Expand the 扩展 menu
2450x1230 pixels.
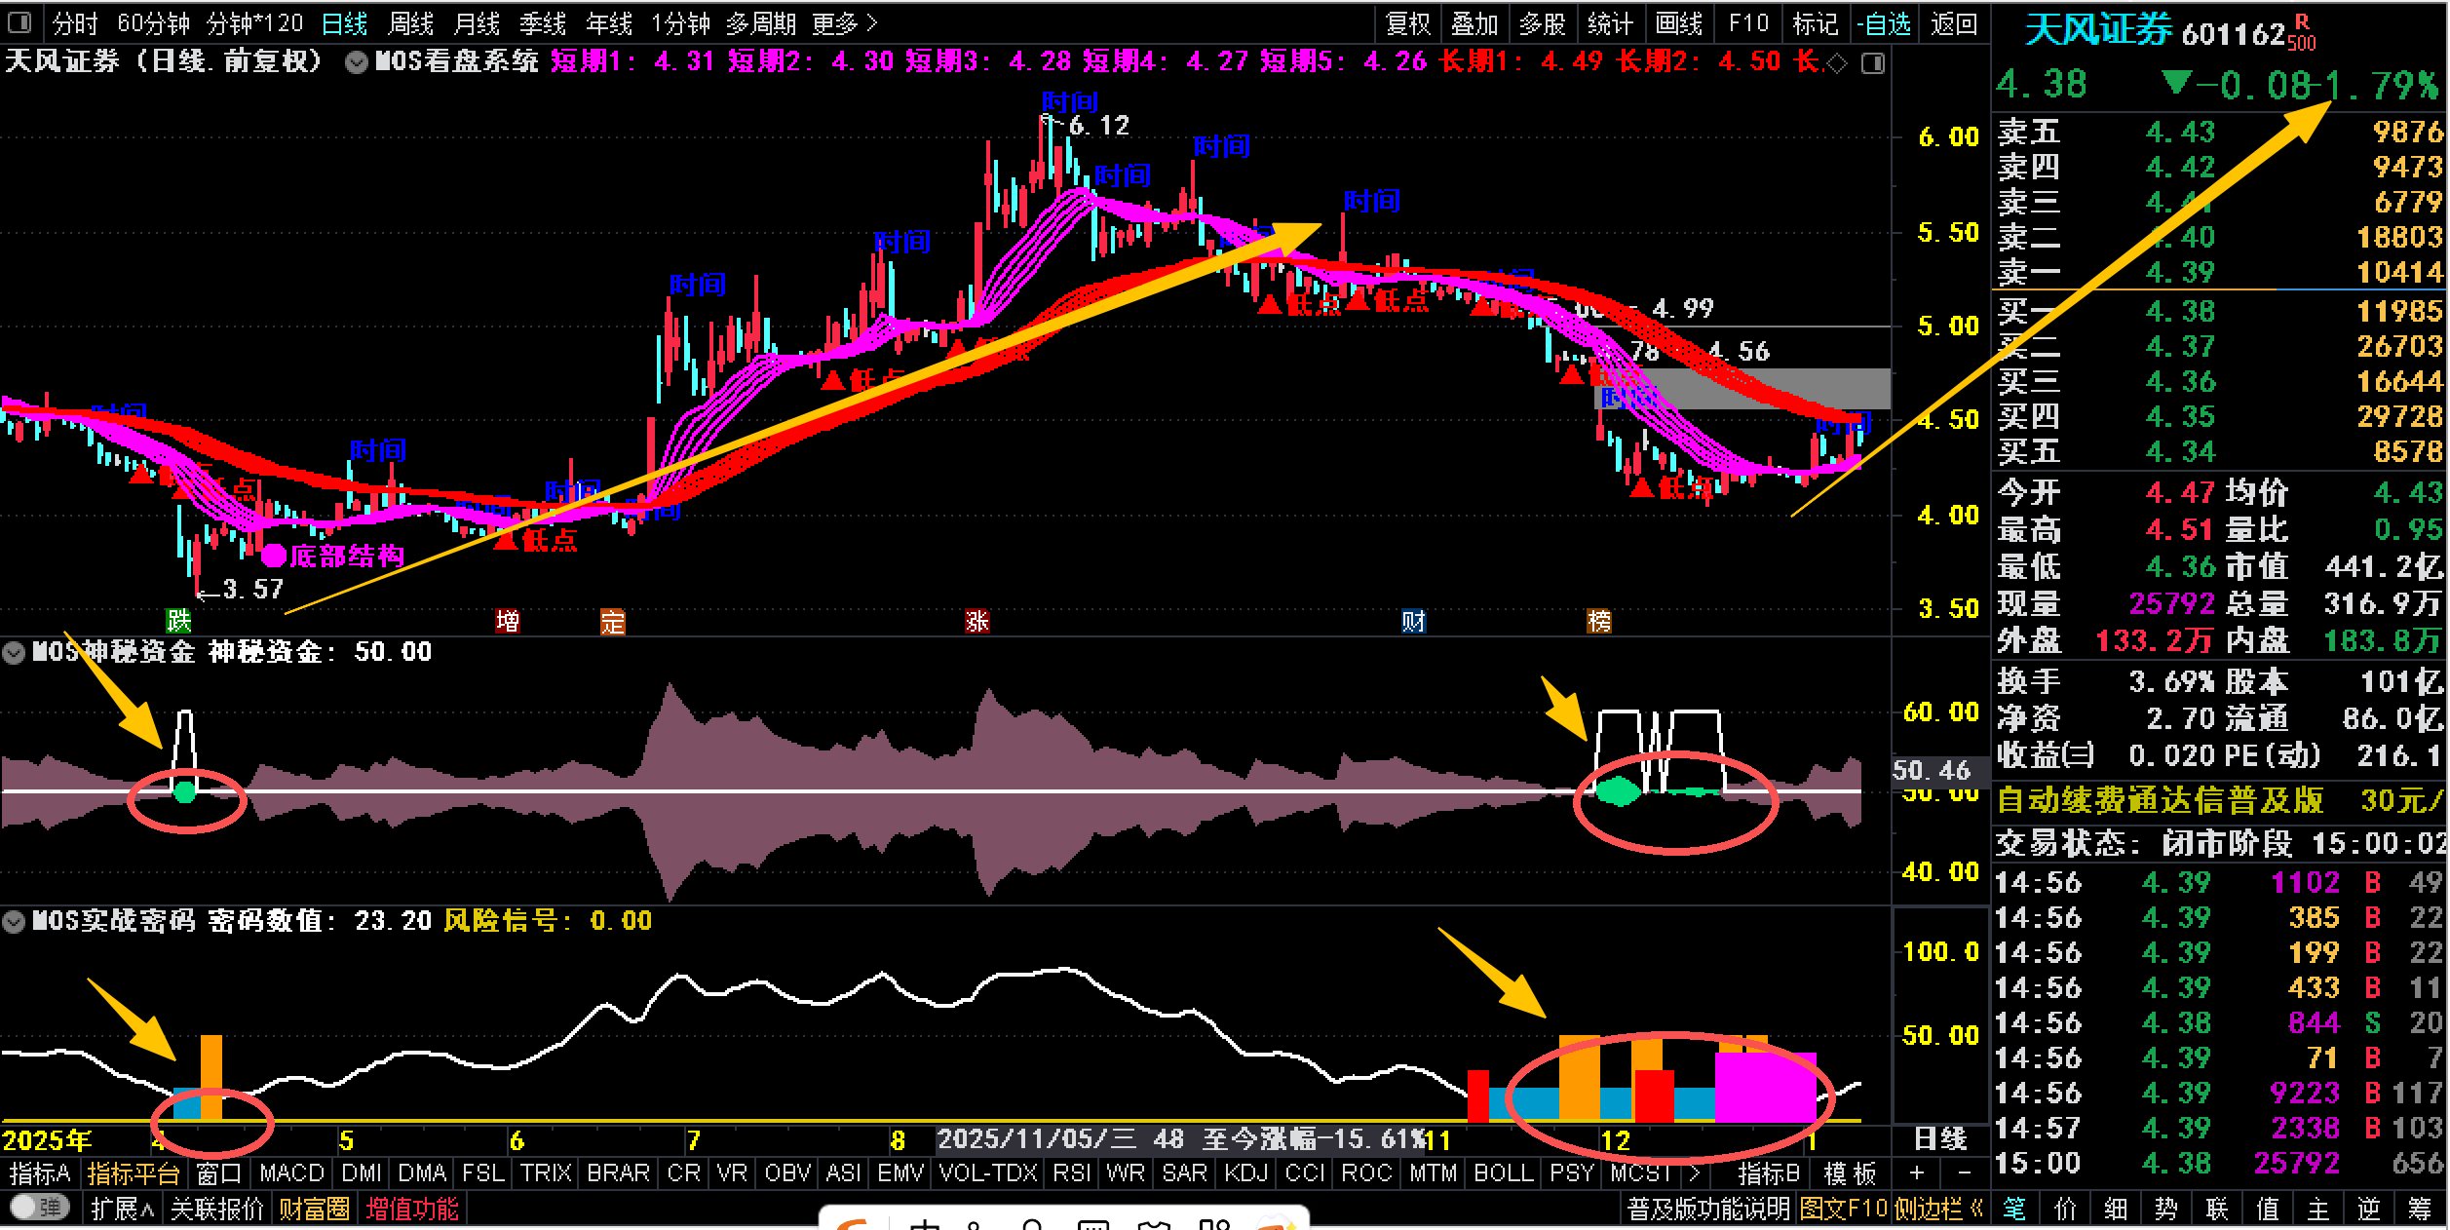(x=122, y=1209)
